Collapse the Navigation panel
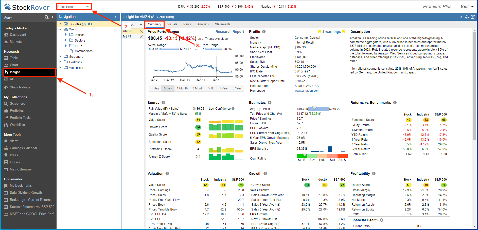Screen dimensions: 478x230 (115, 17)
